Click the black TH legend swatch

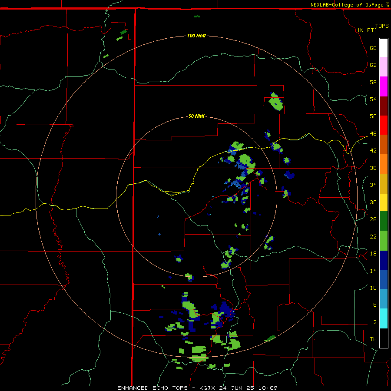tap(384, 338)
